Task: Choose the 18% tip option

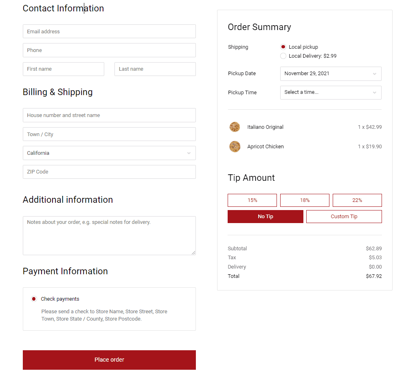Action: [x=305, y=200]
